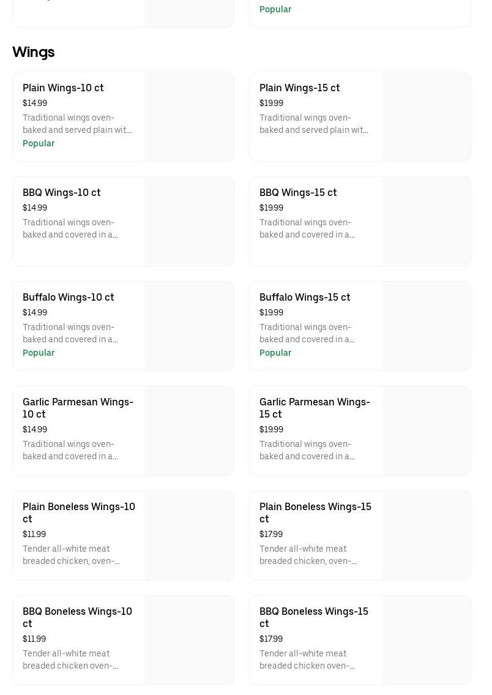Open the Buffalo Wings-10 ct photo placeholder
The width and height of the screenshot is (492, 695).
coord(190,326)
